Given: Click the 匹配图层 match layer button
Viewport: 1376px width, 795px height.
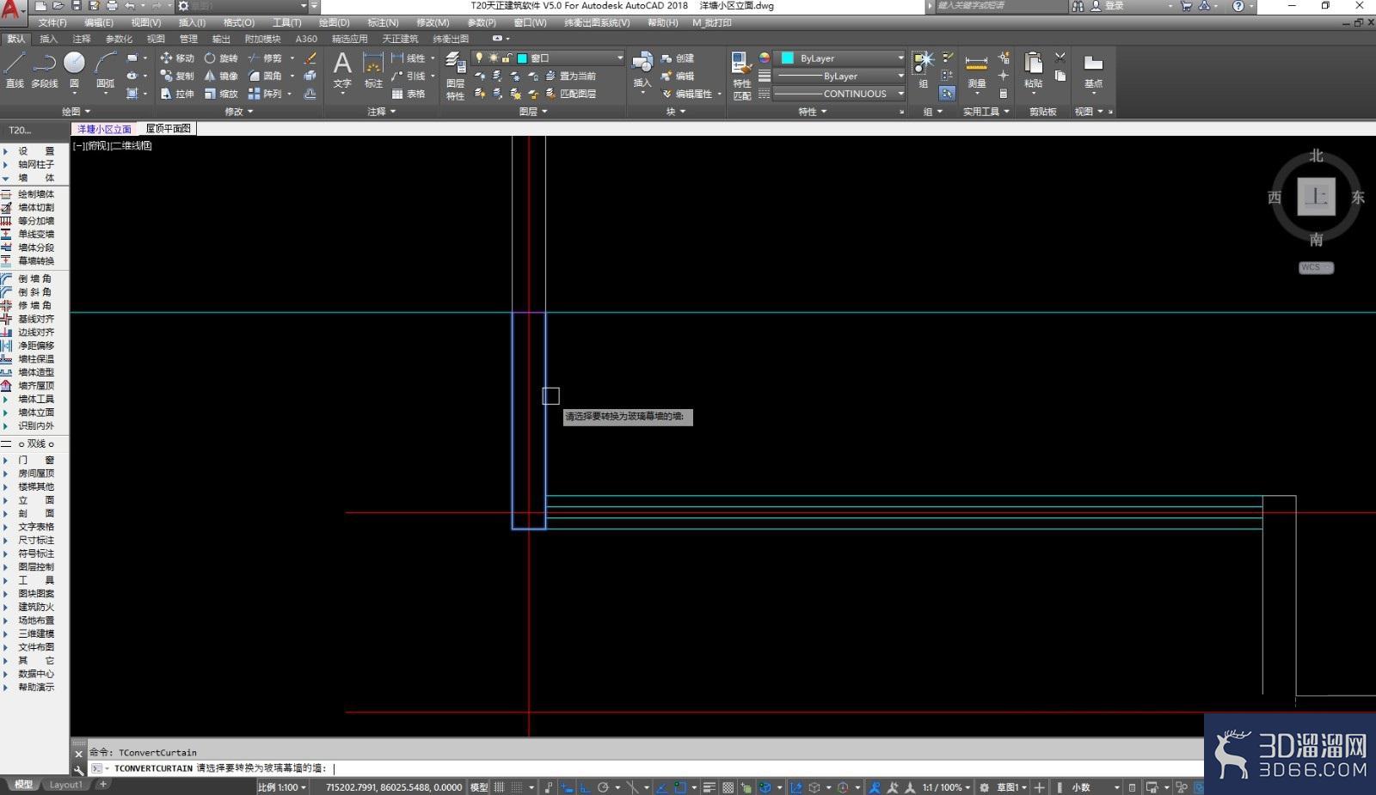Looking at the screenshot, I should click(x=571, y=94).
